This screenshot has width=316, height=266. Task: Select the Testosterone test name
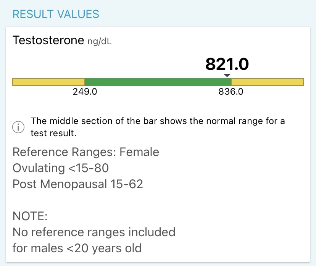(x=48, y=40)
